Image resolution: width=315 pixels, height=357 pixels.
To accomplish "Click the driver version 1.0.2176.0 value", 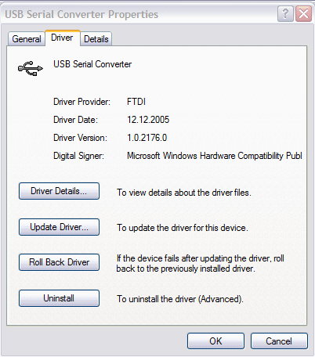I will 147,138.
